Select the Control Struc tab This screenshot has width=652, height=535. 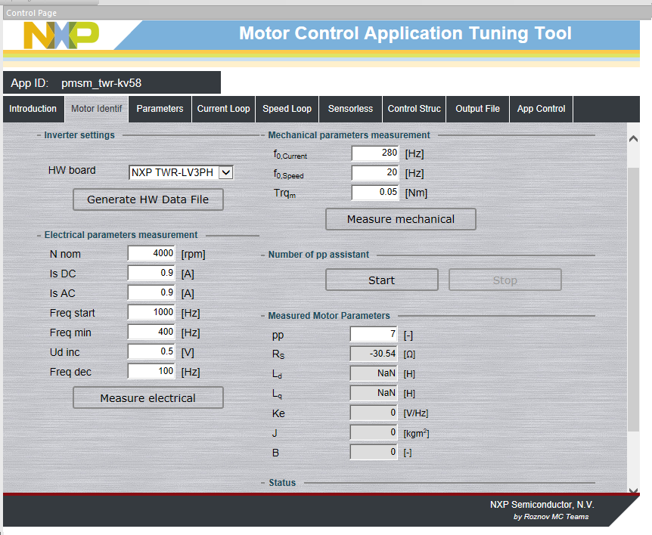(x=414, y=109)
